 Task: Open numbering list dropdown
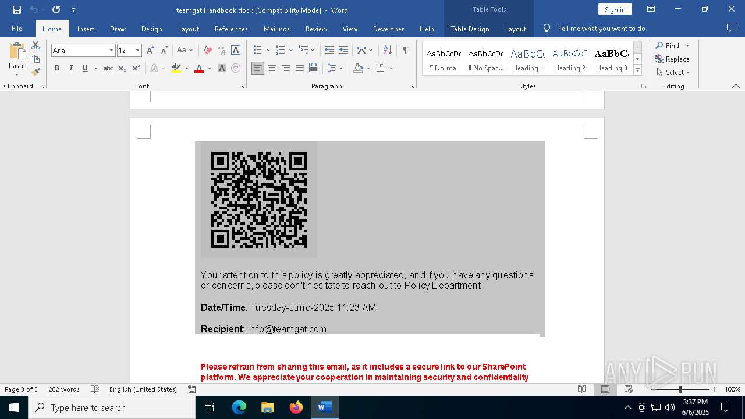290,51
